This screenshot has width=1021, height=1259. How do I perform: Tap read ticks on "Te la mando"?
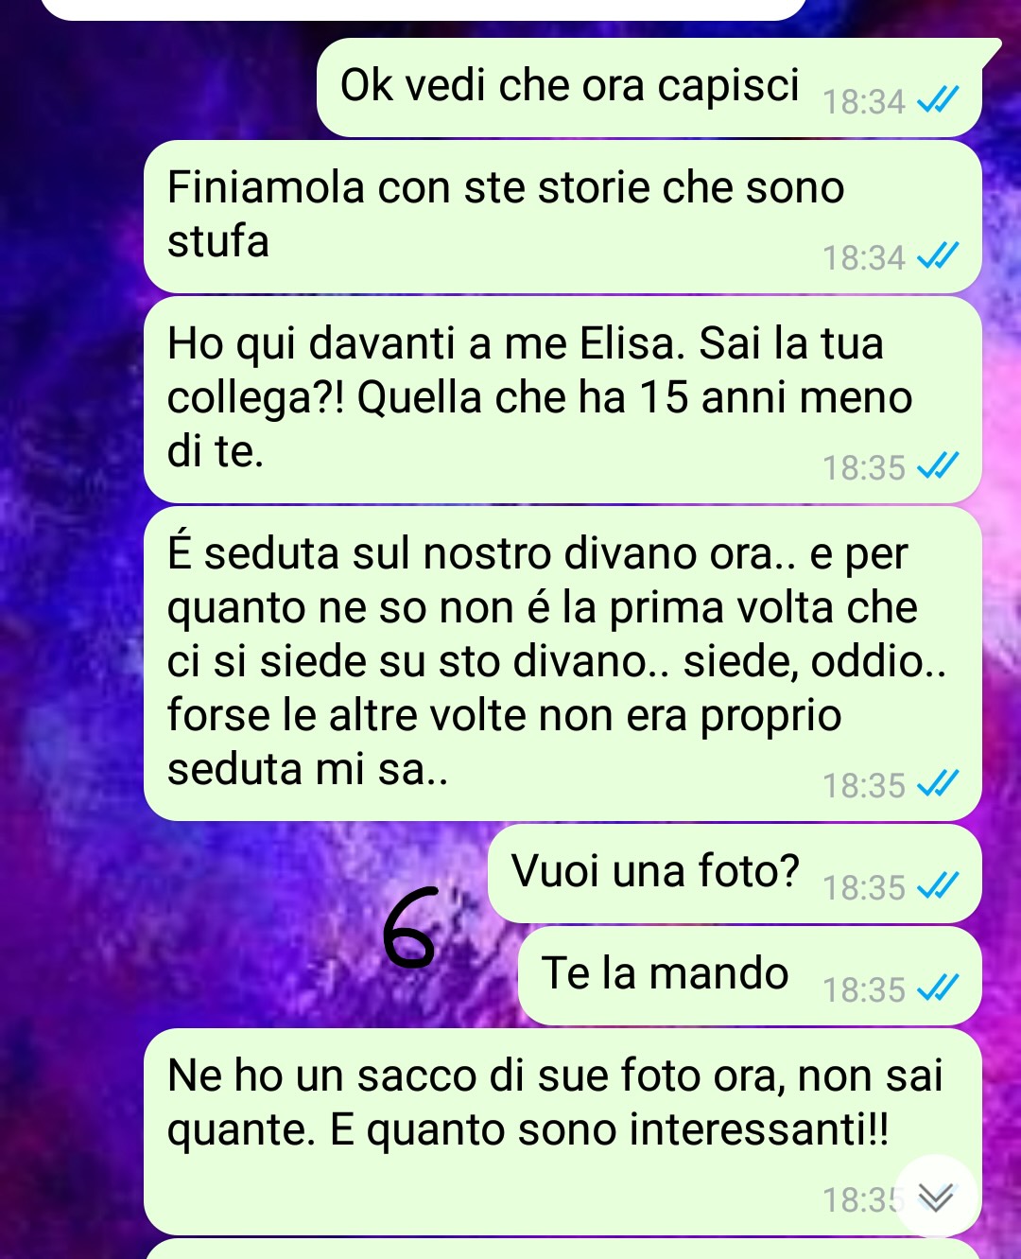[x=939, y=988]
